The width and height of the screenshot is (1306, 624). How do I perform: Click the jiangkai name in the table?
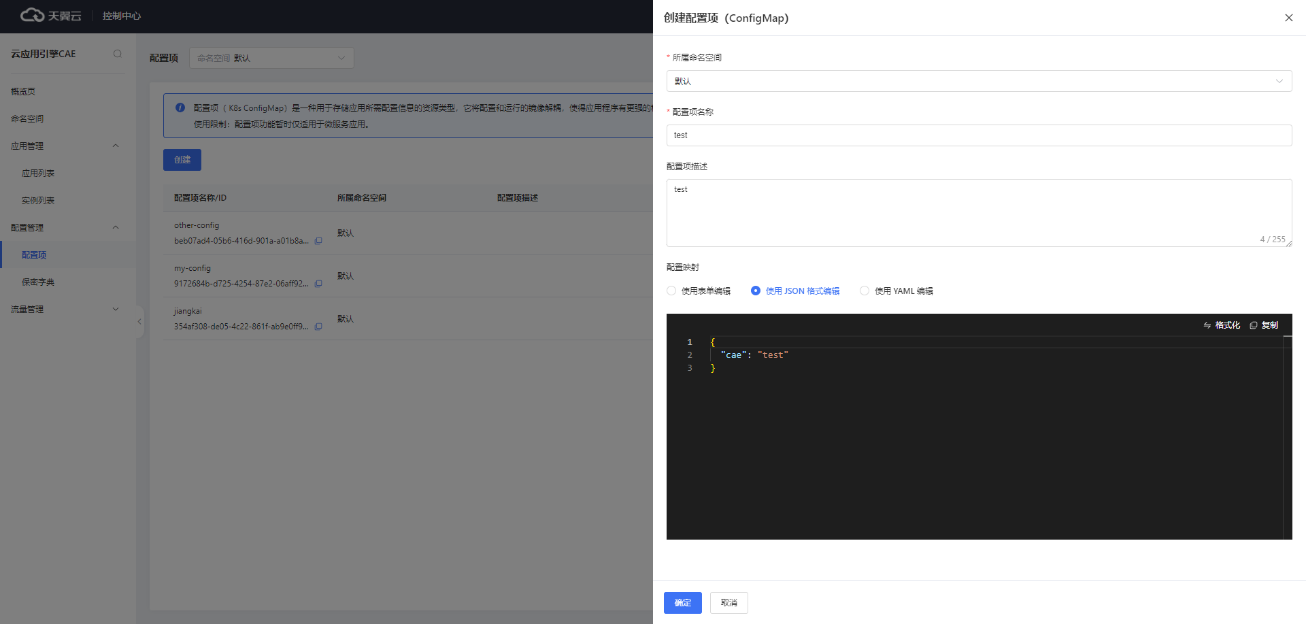tap(188, 311)
